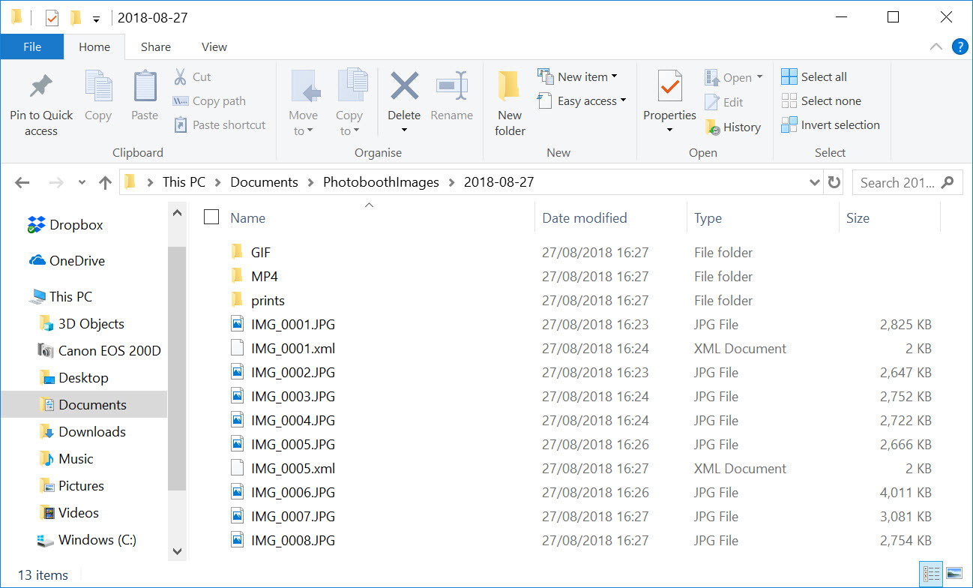
Task: Click Documents in the address breadcrumb
Action: (x=264, y=182)
